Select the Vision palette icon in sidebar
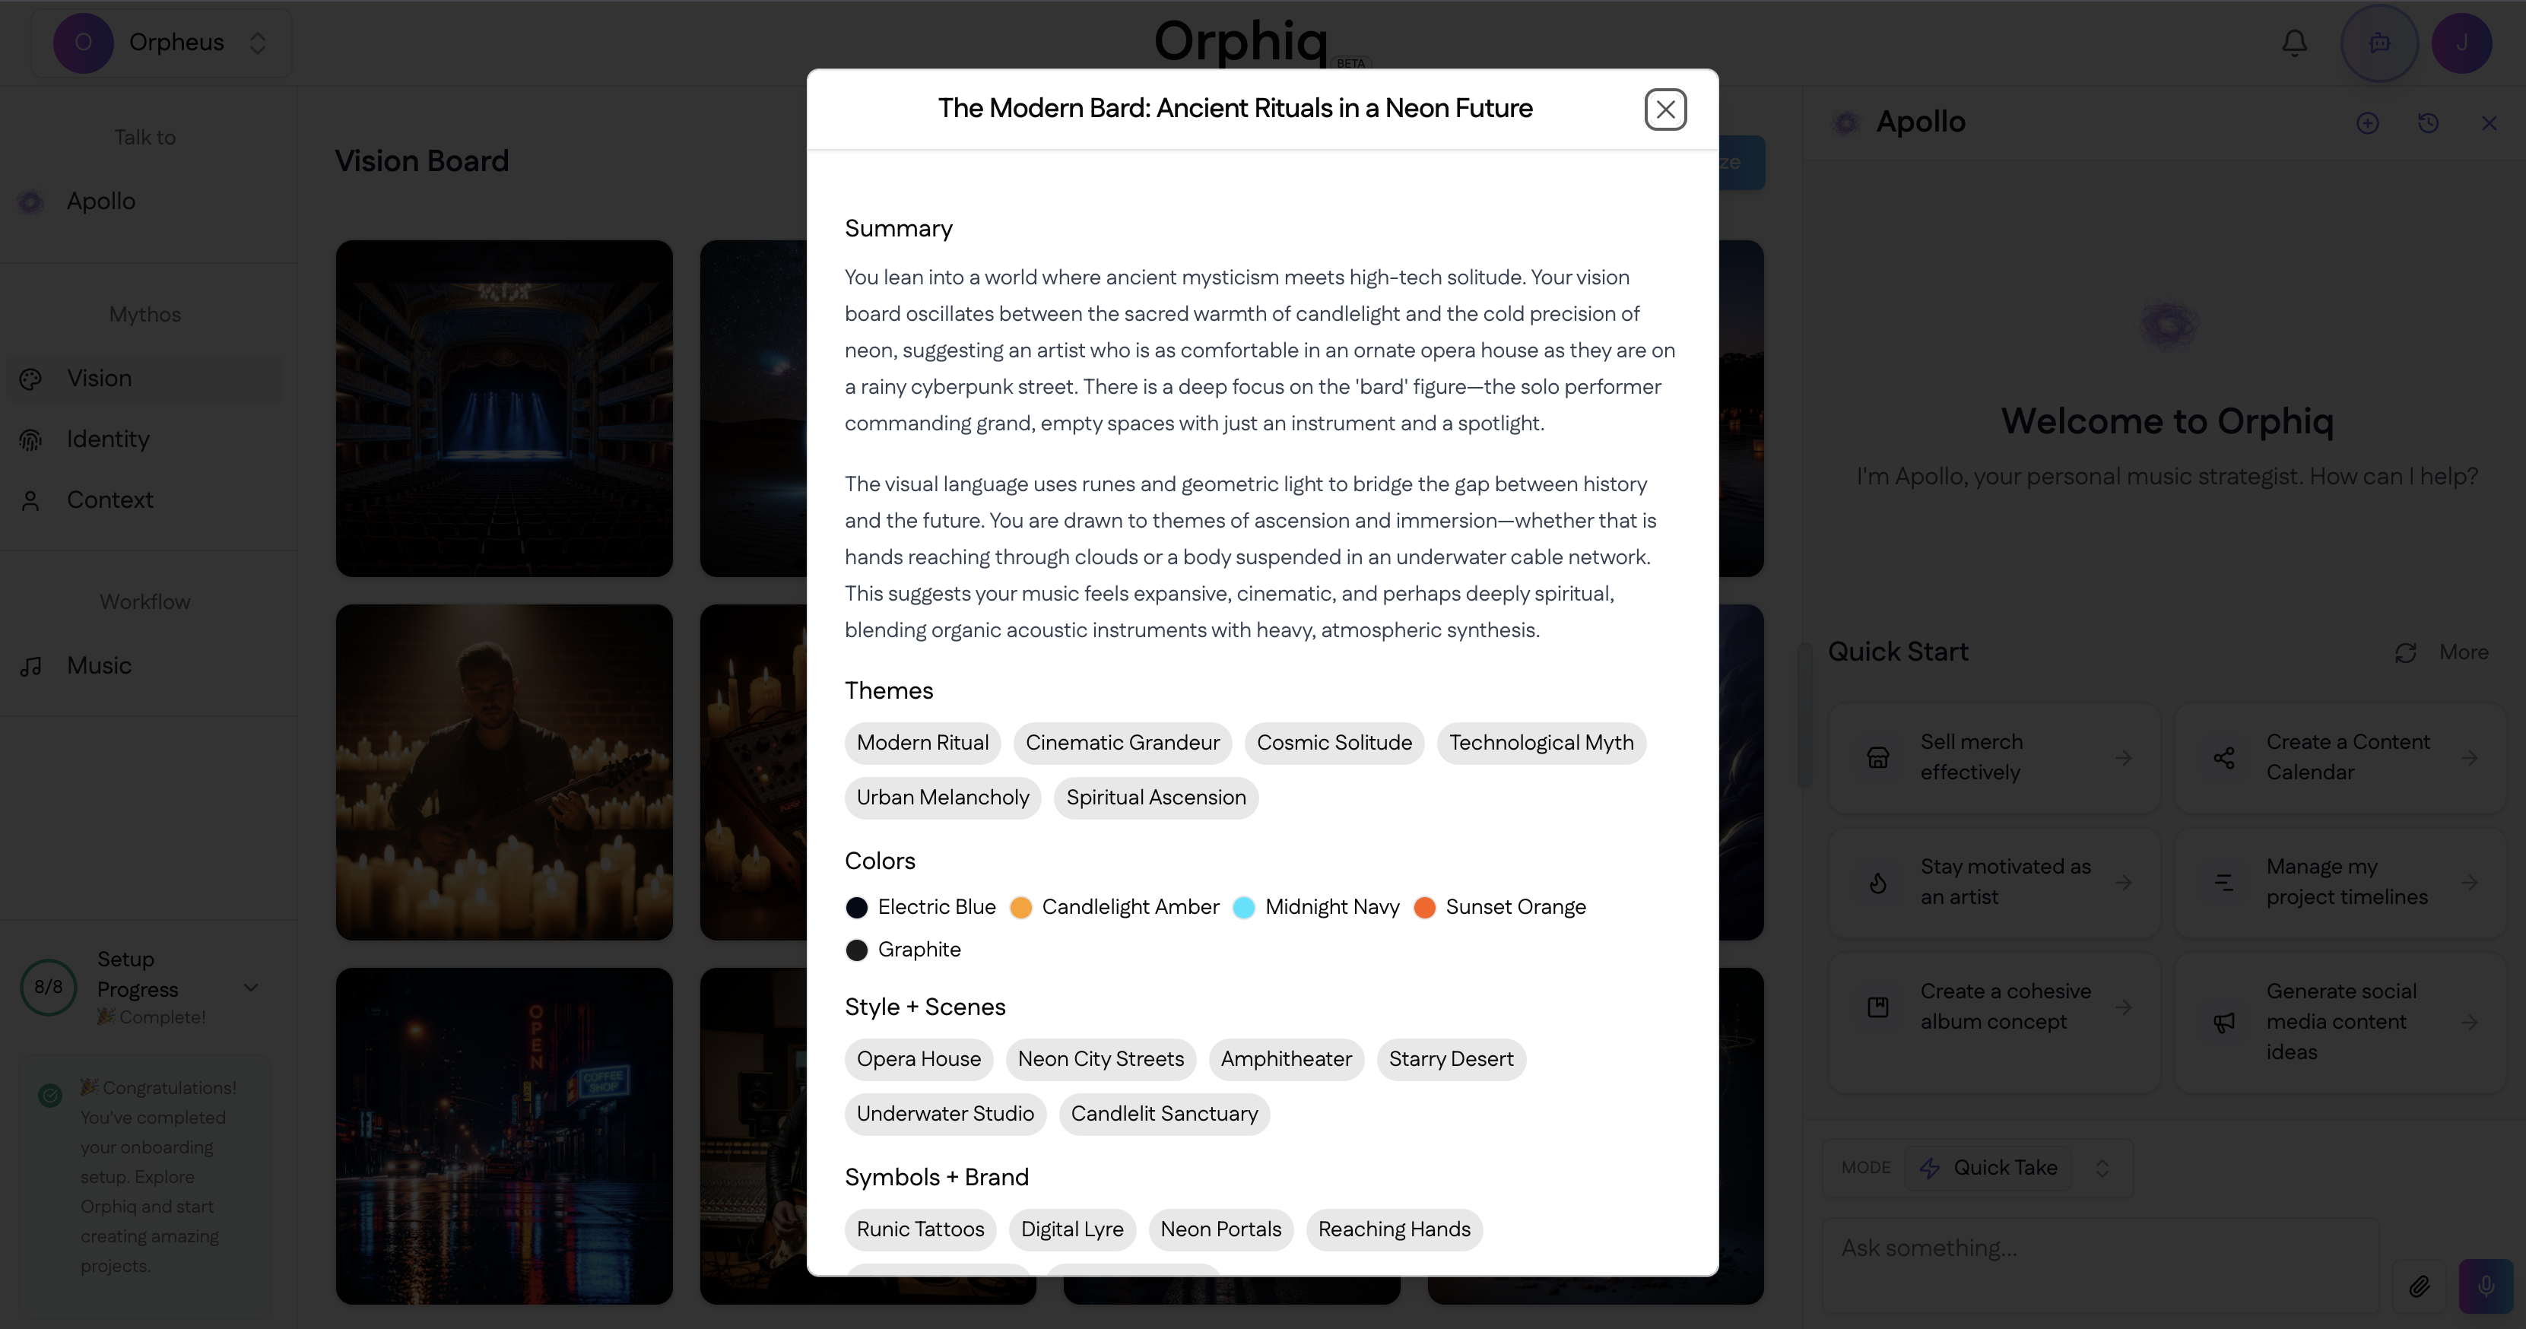The image size is (2526, 1329). 30,379
